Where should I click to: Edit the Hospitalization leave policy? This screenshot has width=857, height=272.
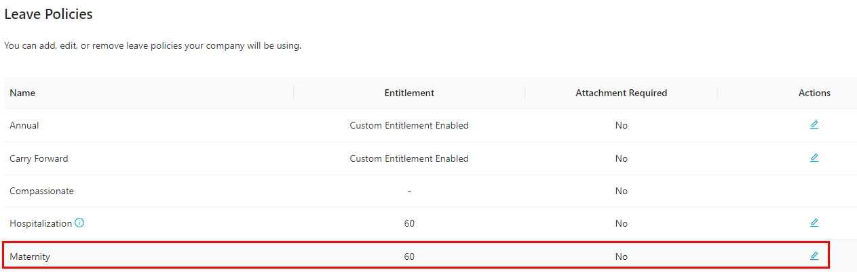pyautogui.click(x=814, y=223)
